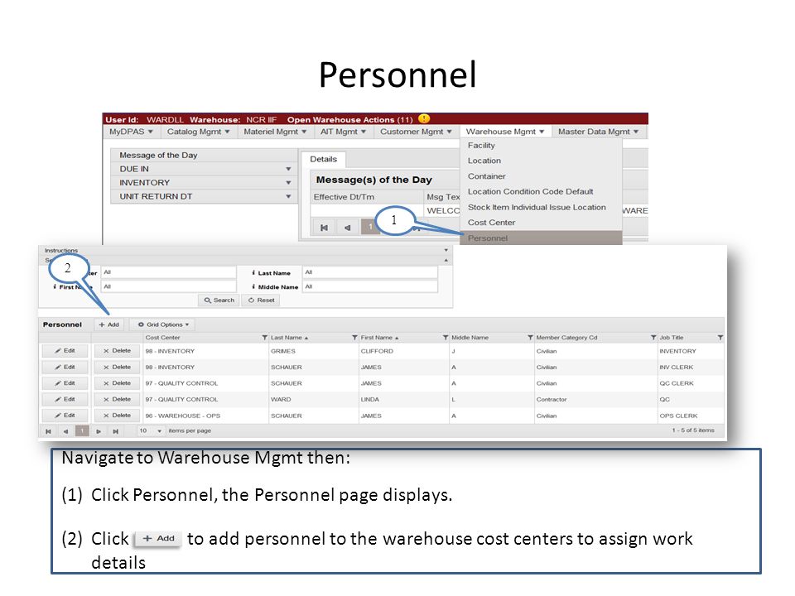Select Facility from the Warehouse Mgmt menu
This screenshot has width=795, height=596.
pos(541,146)
